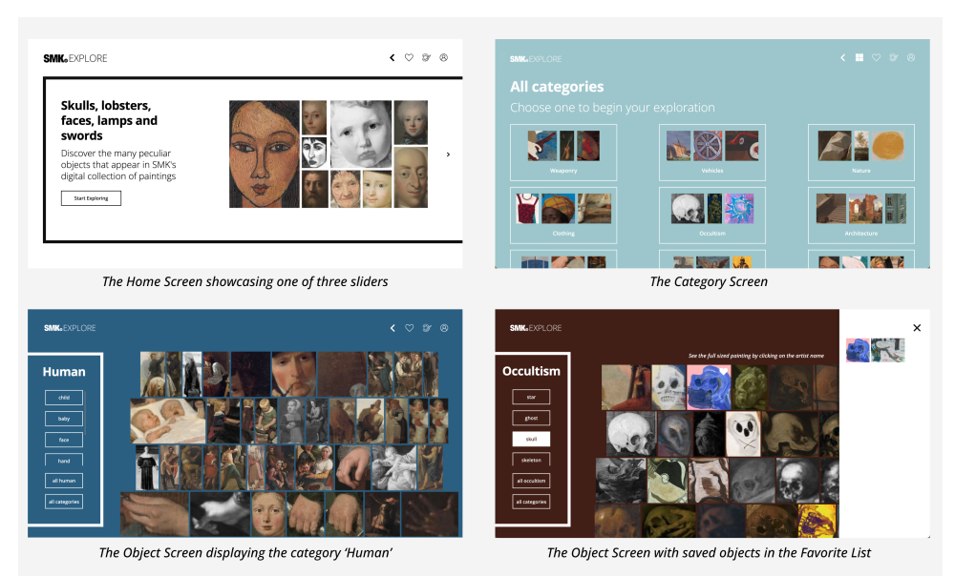Open the Nature category card

pos(860,153)
